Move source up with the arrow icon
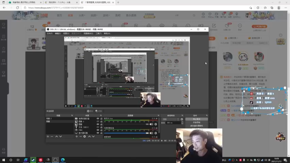This screenshot has height=163, width=290. tap(89, 137)
